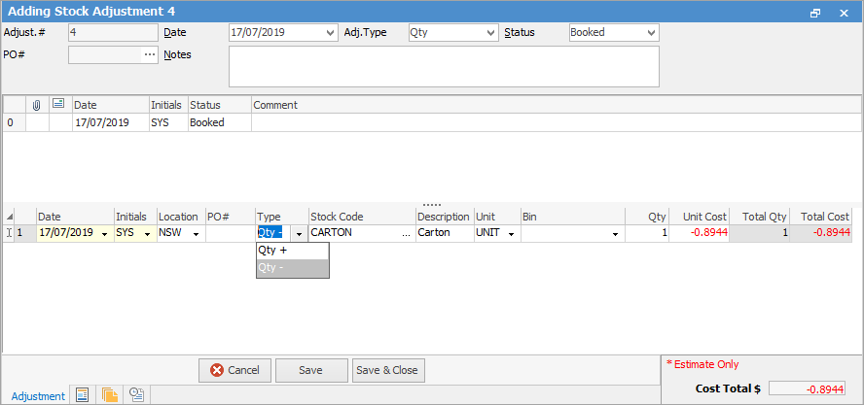Open the stacked documents footer tab icon

point(110,394)
